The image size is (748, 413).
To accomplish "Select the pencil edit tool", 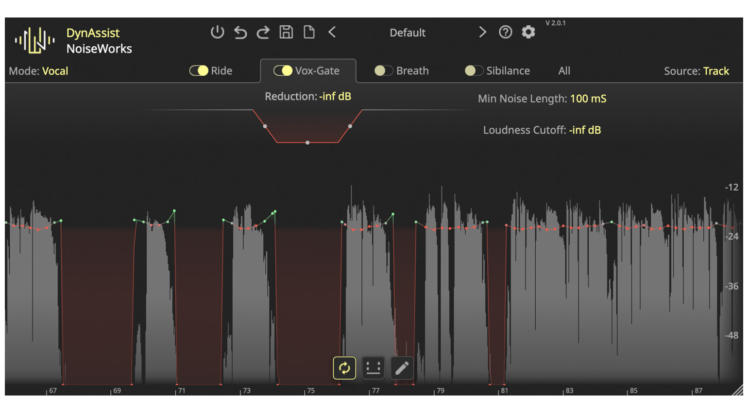I will (x=402, y=368).
